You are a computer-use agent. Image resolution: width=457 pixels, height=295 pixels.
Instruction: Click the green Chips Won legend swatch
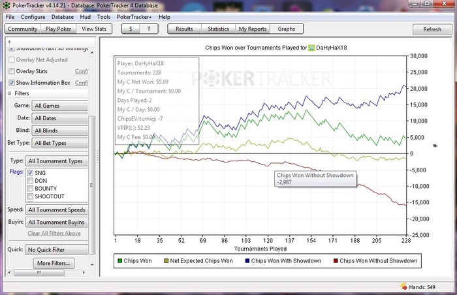click(x=119, y=260)
